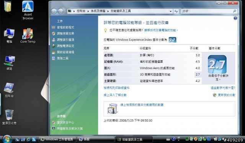
Task: Open recent pages dropdown beside navigation arrows
Action: coord(65,11)
